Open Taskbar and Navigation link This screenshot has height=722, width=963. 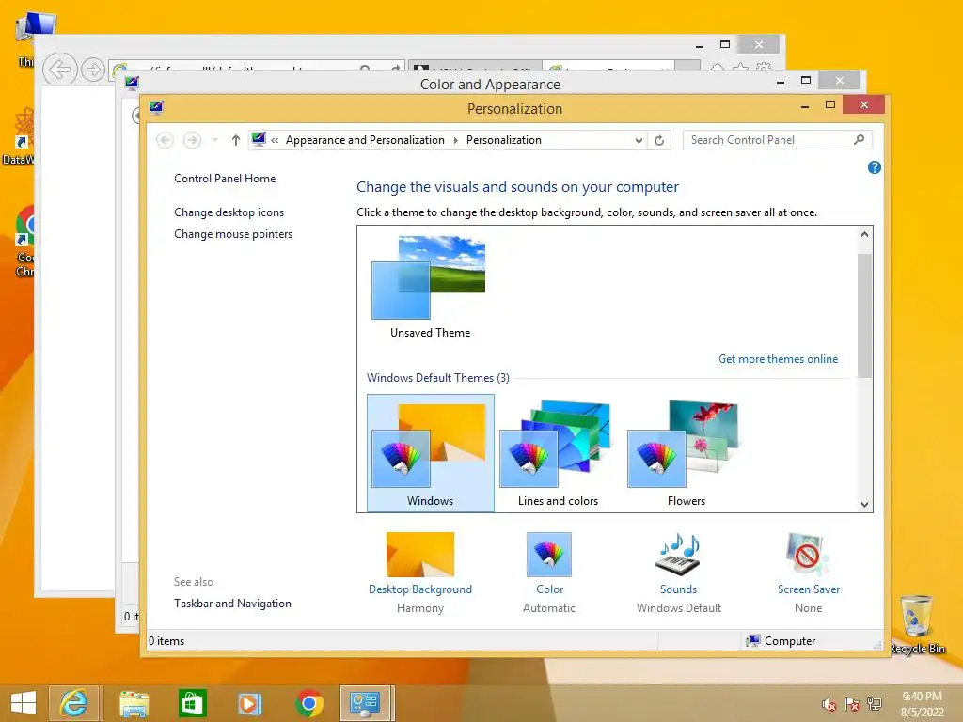coord(233,604)
